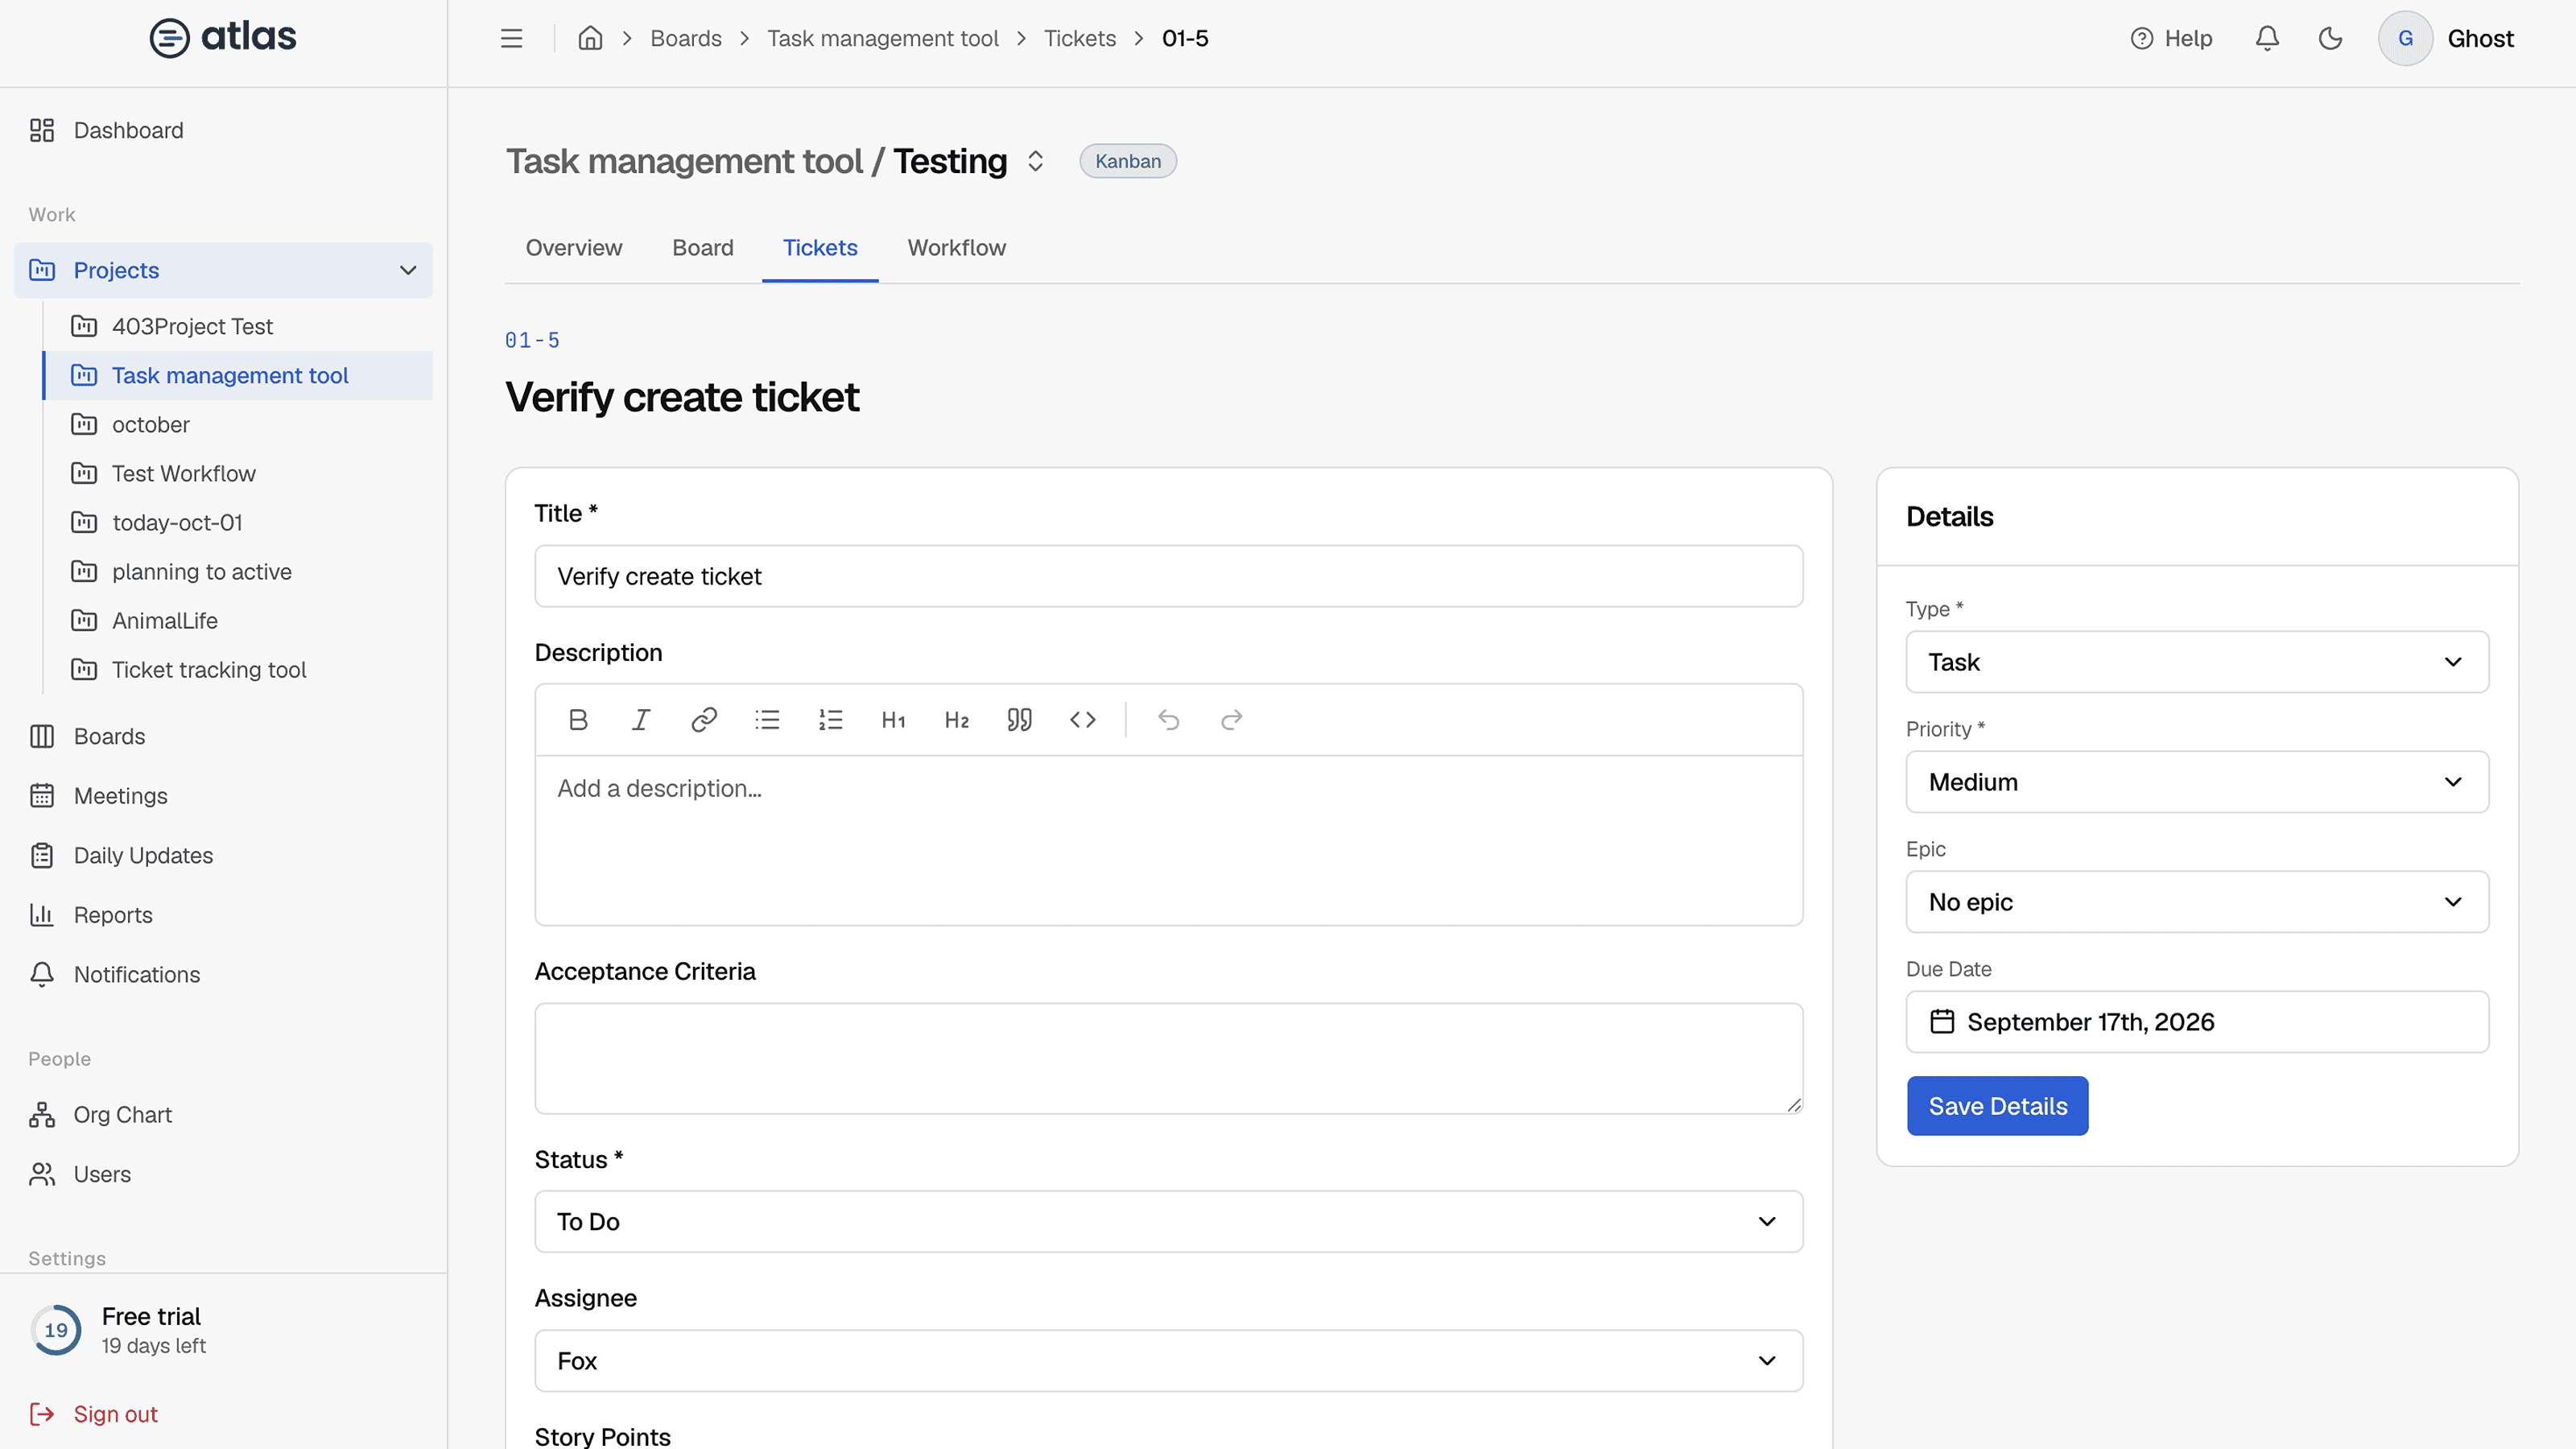Insert a blockquote in description
The image size is (2576, 1449).
pyautogui.click(x=1019, y=720)
